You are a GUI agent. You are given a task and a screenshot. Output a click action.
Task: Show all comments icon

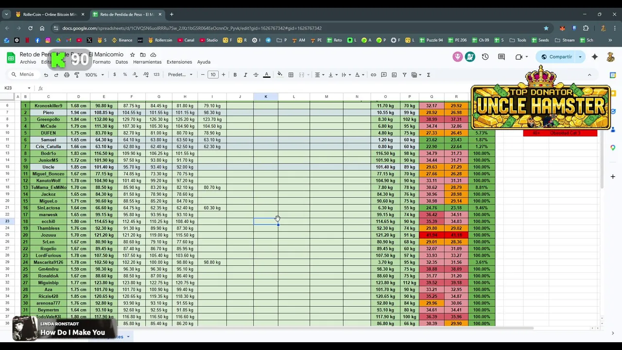pos(501,57)
